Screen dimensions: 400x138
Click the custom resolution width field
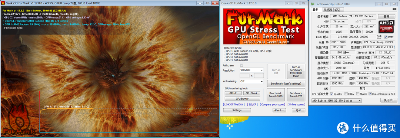pos(244,75)
